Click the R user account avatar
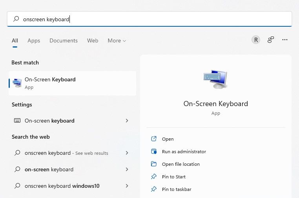 256,40
